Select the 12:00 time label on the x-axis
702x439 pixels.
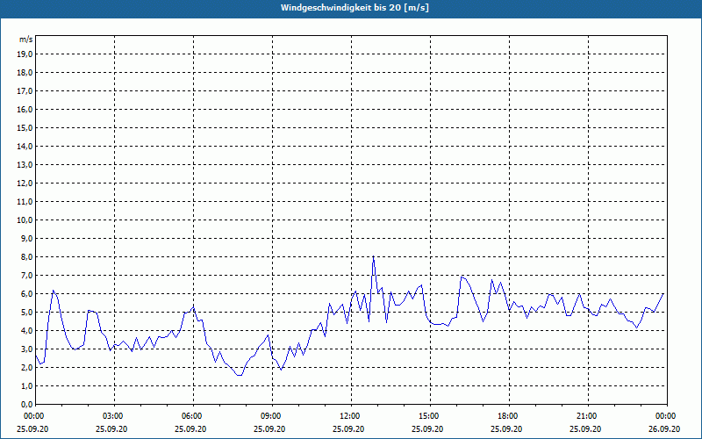click(x=349, y=416)
